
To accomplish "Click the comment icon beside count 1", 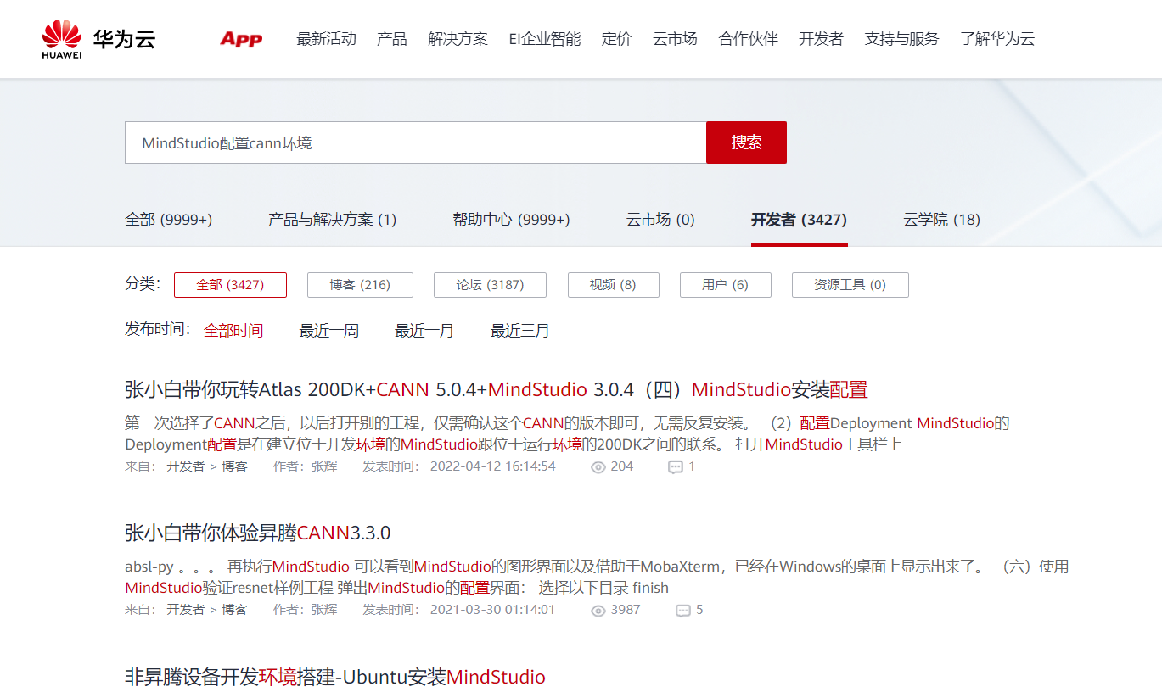I will coord(676,467).
